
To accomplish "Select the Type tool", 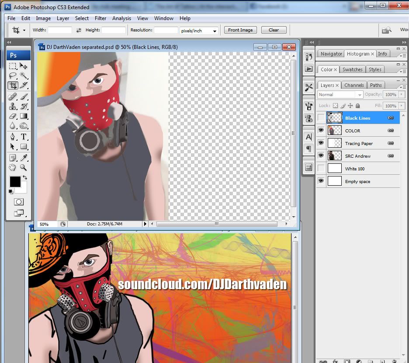I will tap(24, 137).
